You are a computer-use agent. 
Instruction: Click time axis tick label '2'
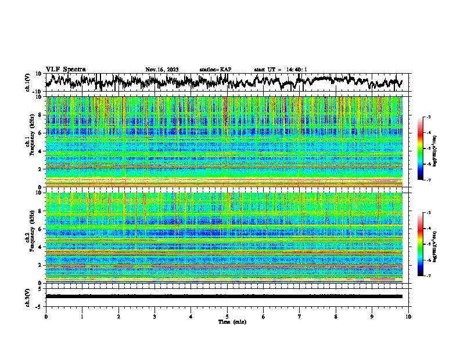[118, 317]
